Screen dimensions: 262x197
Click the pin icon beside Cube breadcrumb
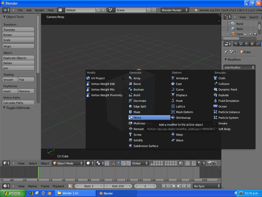click(226, 52)
